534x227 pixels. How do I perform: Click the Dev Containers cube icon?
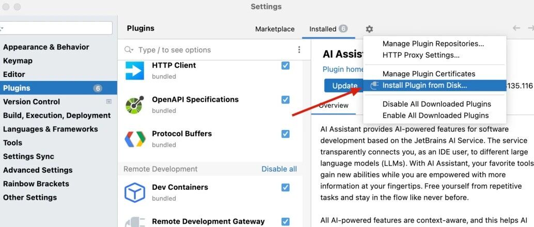pyautogui.click(x=134, y=192)
